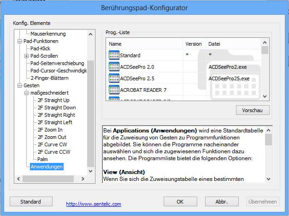Click the Standard button at bottom left
The height and width of the screenshot is (216, 289).
pos(31,202)
